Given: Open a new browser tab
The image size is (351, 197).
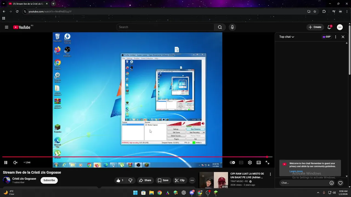Looking at the screenshot, I should [53, 4].
